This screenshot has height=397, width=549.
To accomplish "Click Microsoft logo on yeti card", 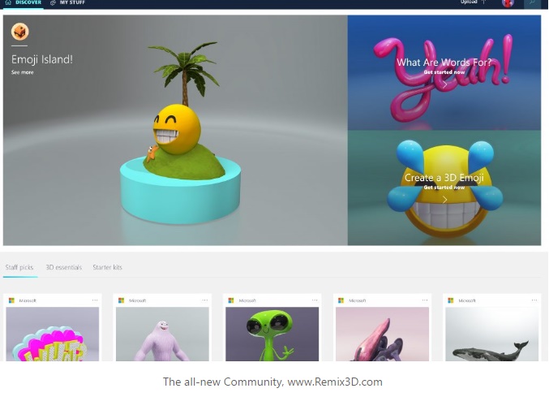I will pyautogui.click(x=122, y=300).
